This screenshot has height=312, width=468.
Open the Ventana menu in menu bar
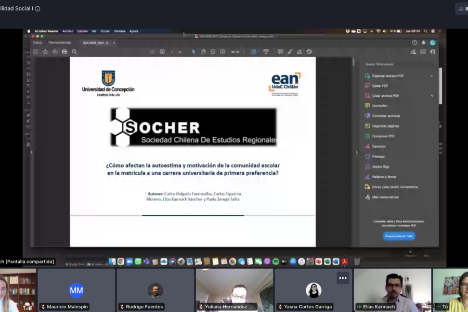[120, 31]
